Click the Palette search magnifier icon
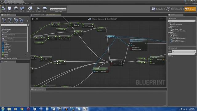 (x=195, y=21)
